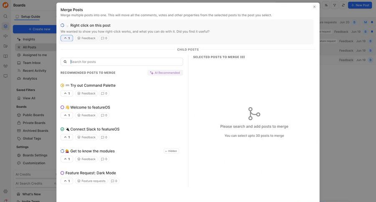376x202 pixels.
Task: Select Connect Slack to featureOS post
Action: click(x=95, y=129)
